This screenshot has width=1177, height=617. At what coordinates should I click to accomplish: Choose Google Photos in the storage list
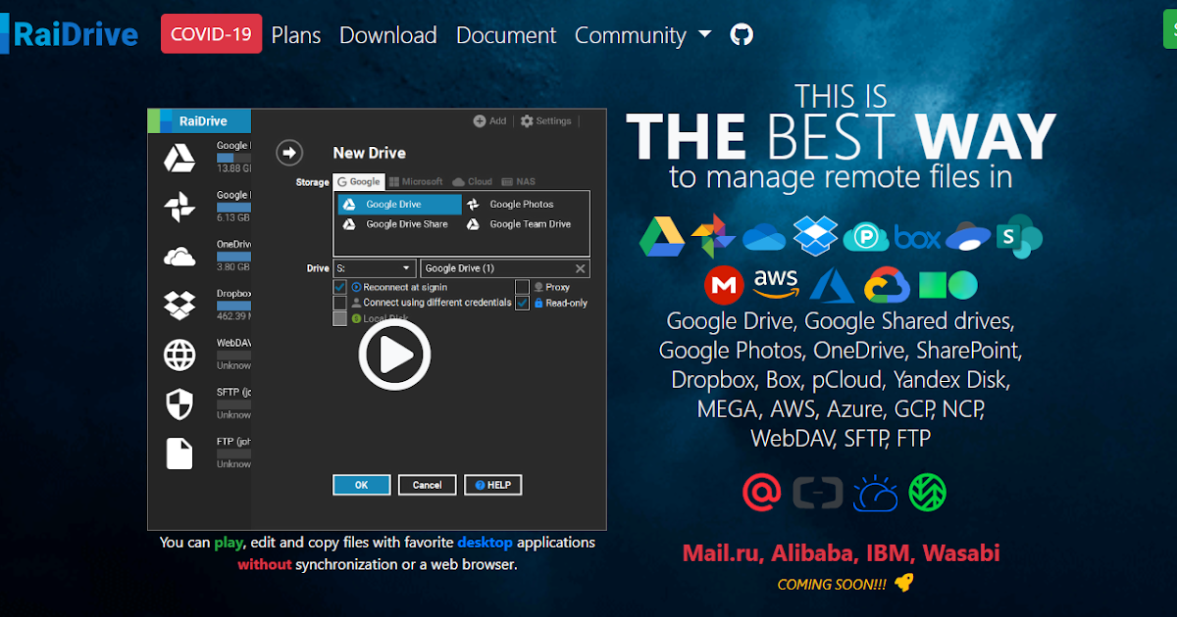pos(512,205)
